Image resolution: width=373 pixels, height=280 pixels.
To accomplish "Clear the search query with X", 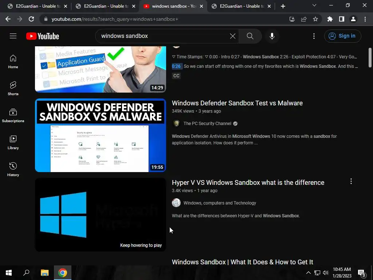I will tap(233, 36).
